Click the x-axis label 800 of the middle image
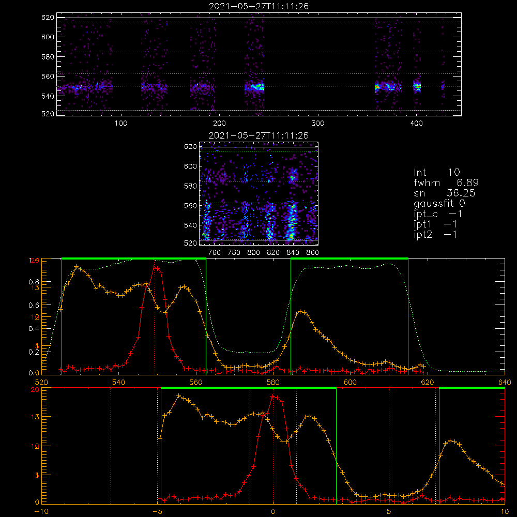This screenshot has height=517, width=517. 253,253
